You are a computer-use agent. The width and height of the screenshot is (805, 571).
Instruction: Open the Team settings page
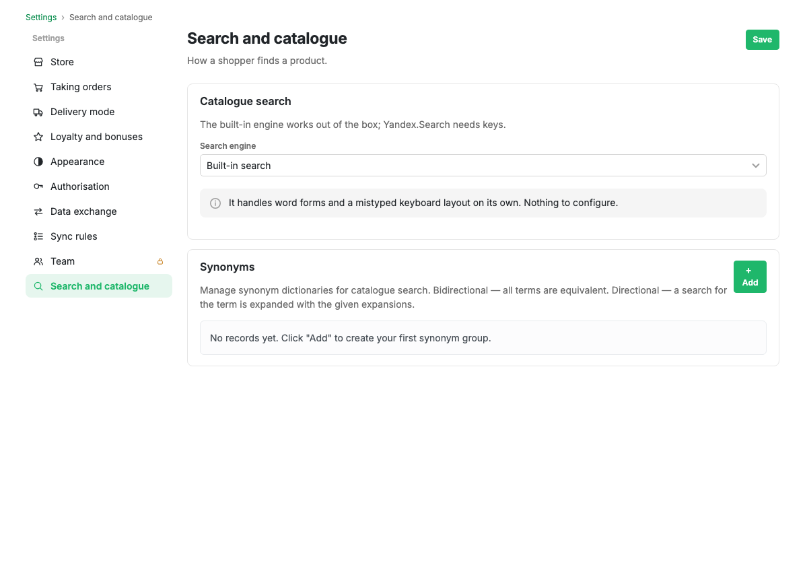(x=98, y=261)
